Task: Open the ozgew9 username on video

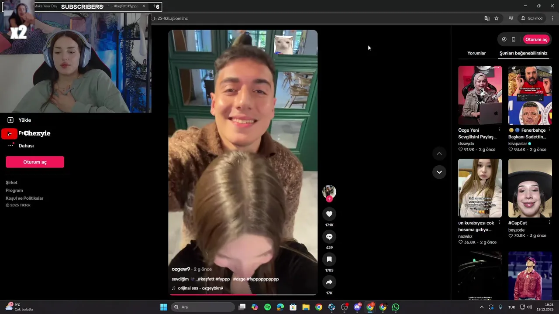Action: 181,269
